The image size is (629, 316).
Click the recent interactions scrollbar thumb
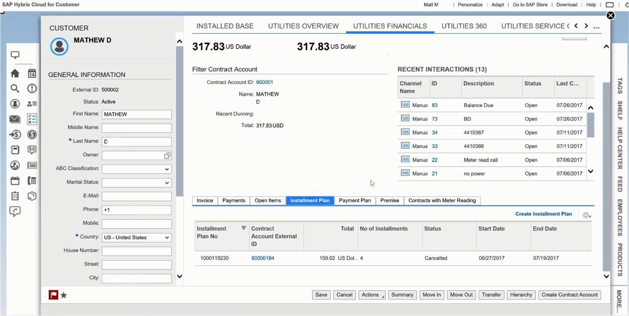tap(590, 125)
